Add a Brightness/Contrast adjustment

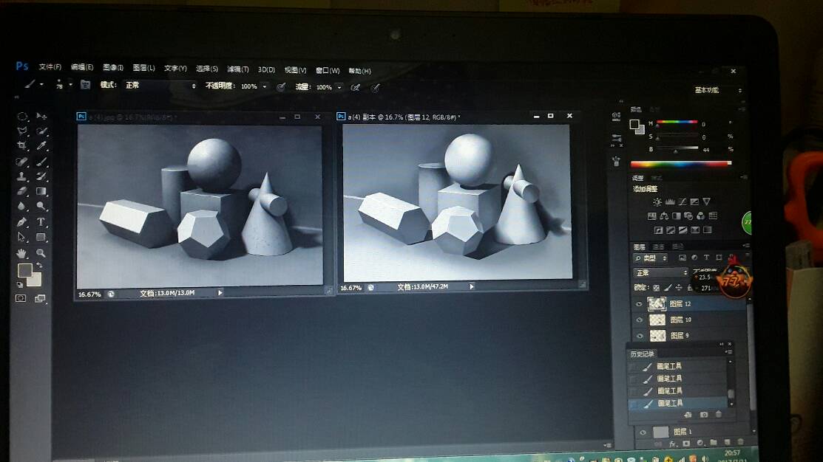[x=657, y=201]
